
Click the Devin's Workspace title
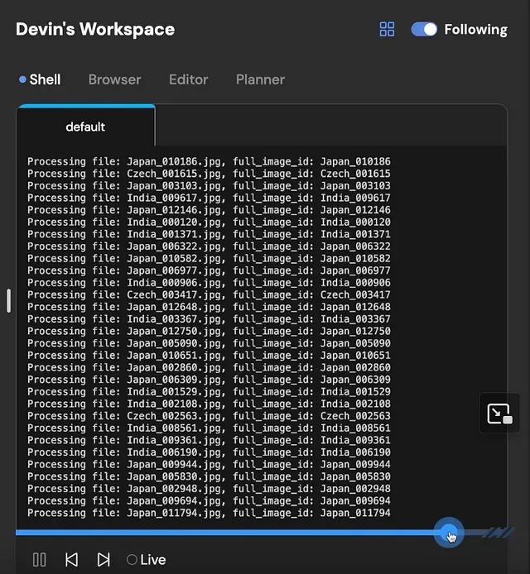pos(95,29)
